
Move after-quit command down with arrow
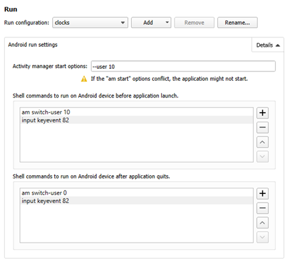[x=262, y=237]
